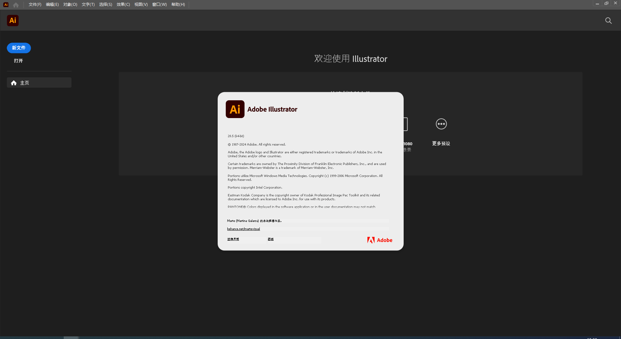Select the 主页 sidebar item

[x=39, y=82]
